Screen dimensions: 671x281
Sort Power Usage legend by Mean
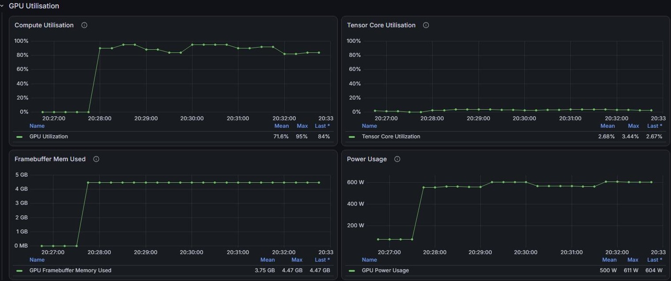pyautogui.click(x=609, y=260)
